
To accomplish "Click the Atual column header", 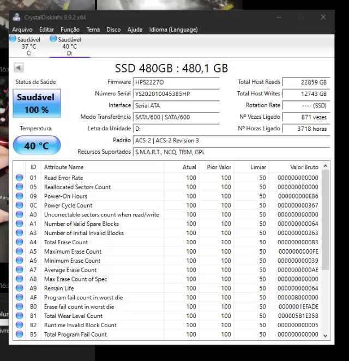I will pos(182,167).
